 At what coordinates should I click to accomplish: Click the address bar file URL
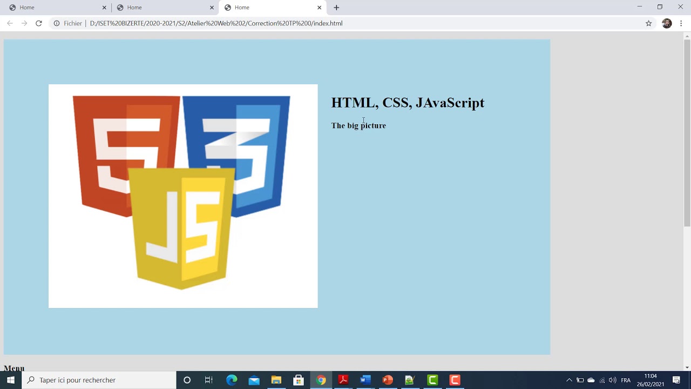216,23
